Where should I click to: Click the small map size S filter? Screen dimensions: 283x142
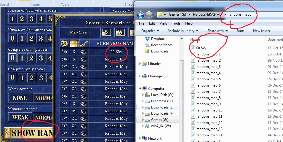pos(106,32)
